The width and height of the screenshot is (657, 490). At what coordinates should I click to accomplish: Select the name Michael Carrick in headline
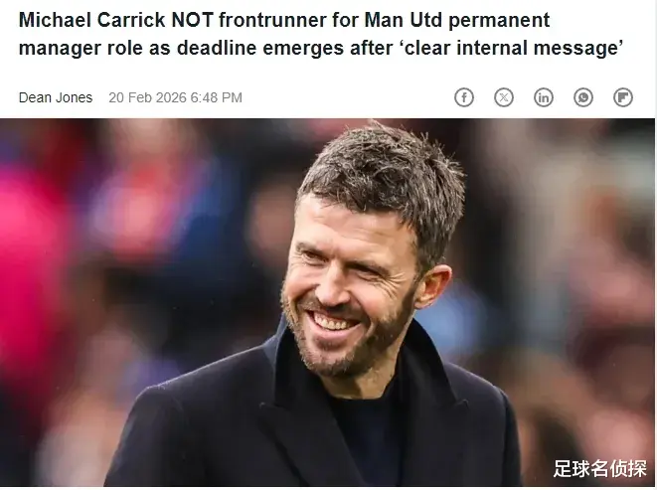(92, 20)
